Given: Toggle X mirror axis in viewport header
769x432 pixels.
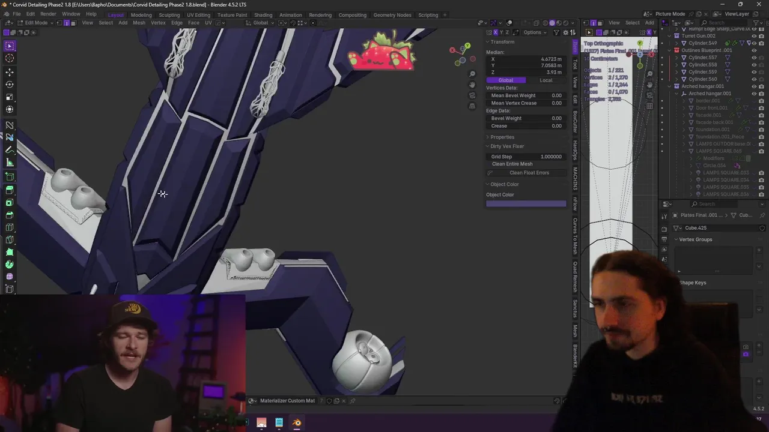Looking at the screenshot, I should (x=496, y=32).
